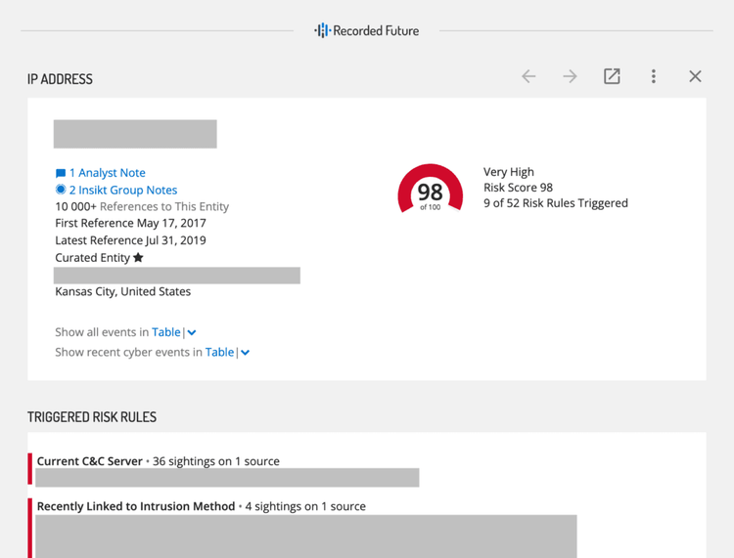Open the 1 Analyst Note link
This screenshot has height=558, width=734.
pyautogui.click(x=107, y=173)
